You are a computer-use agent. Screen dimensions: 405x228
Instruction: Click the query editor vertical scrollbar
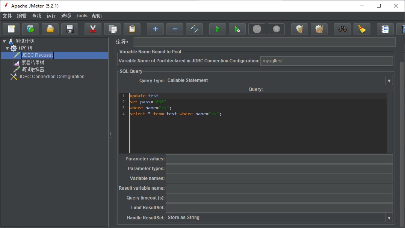tap(390, 123)
